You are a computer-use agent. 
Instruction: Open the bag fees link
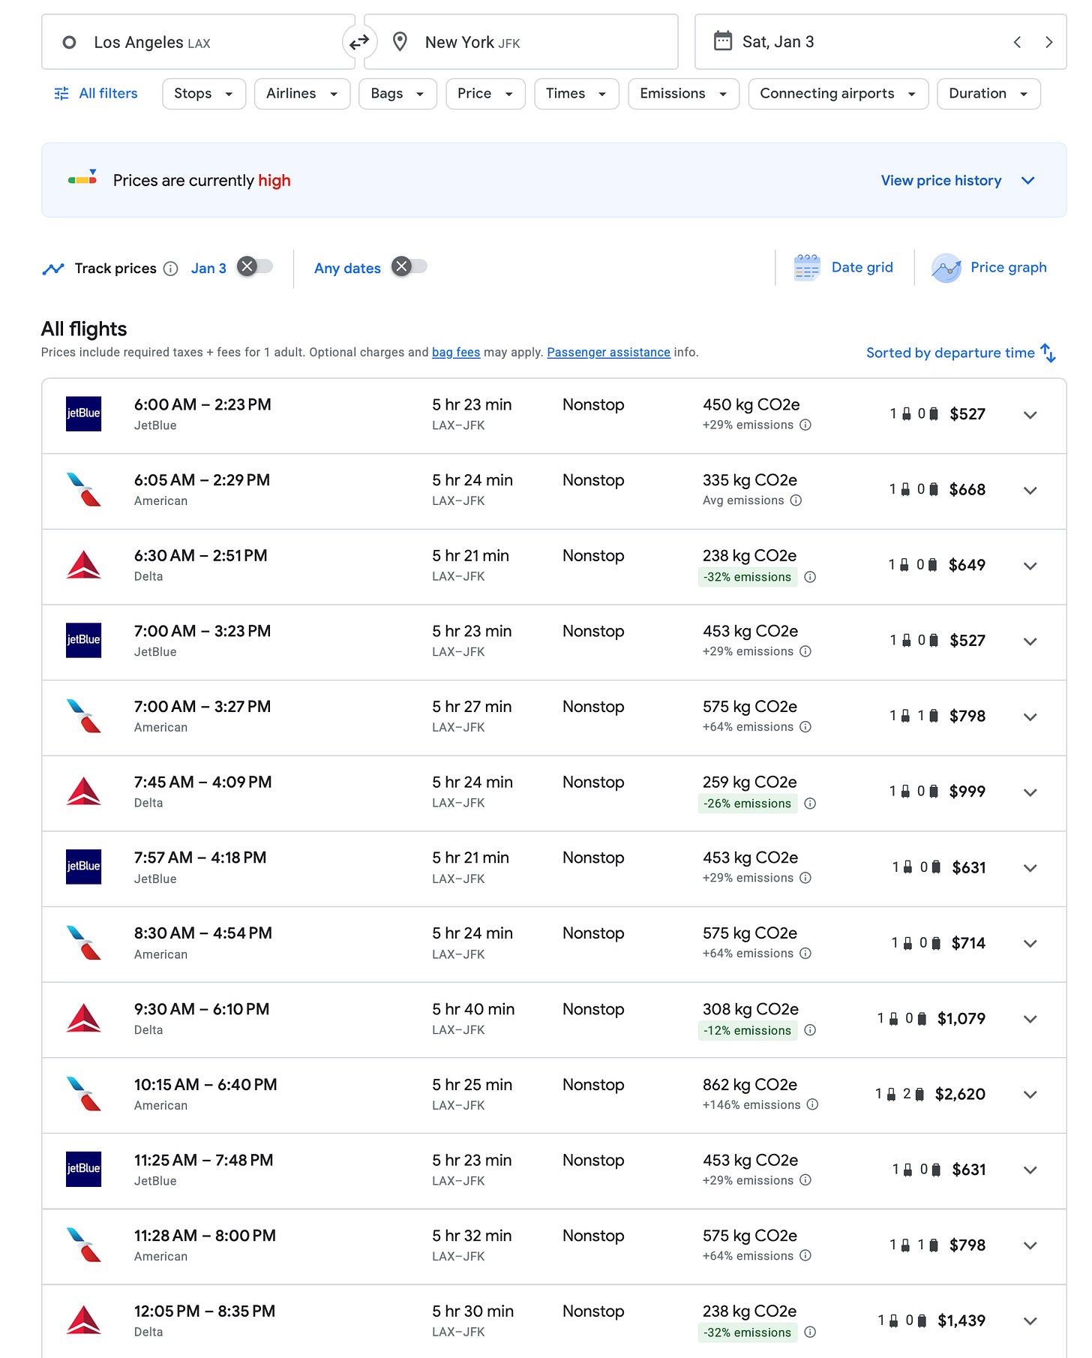click(456, 353)
